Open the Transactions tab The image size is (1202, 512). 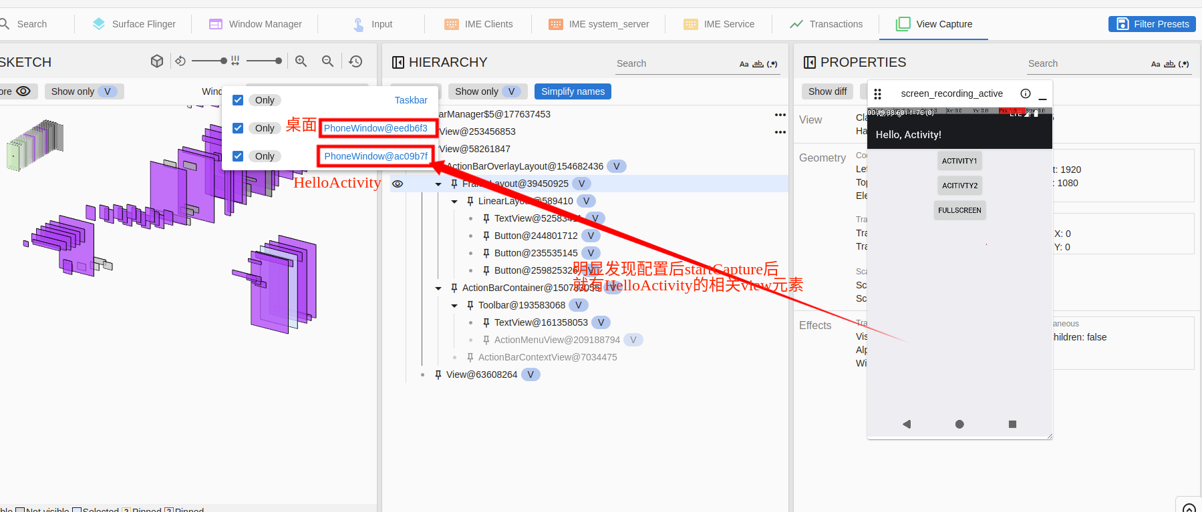pyautogui.click(x=826, y=24)
